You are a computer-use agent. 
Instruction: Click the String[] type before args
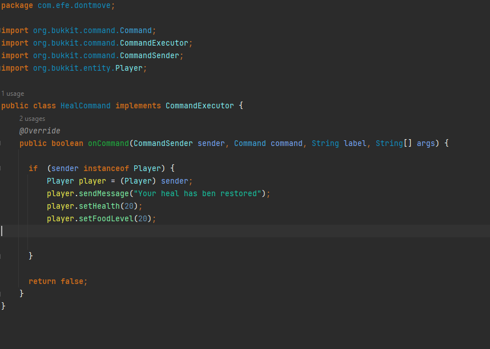coord(393,143)
